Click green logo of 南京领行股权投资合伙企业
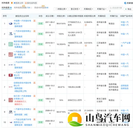133x128 pixels. pos(11,44)
